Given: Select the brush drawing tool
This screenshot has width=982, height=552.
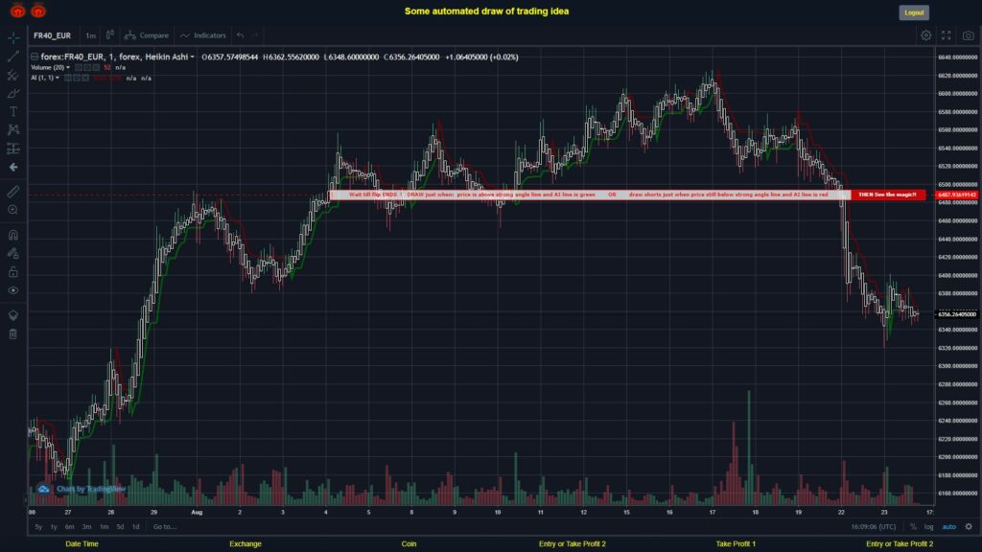Looking at the screenshot, I should coord(13,93).
